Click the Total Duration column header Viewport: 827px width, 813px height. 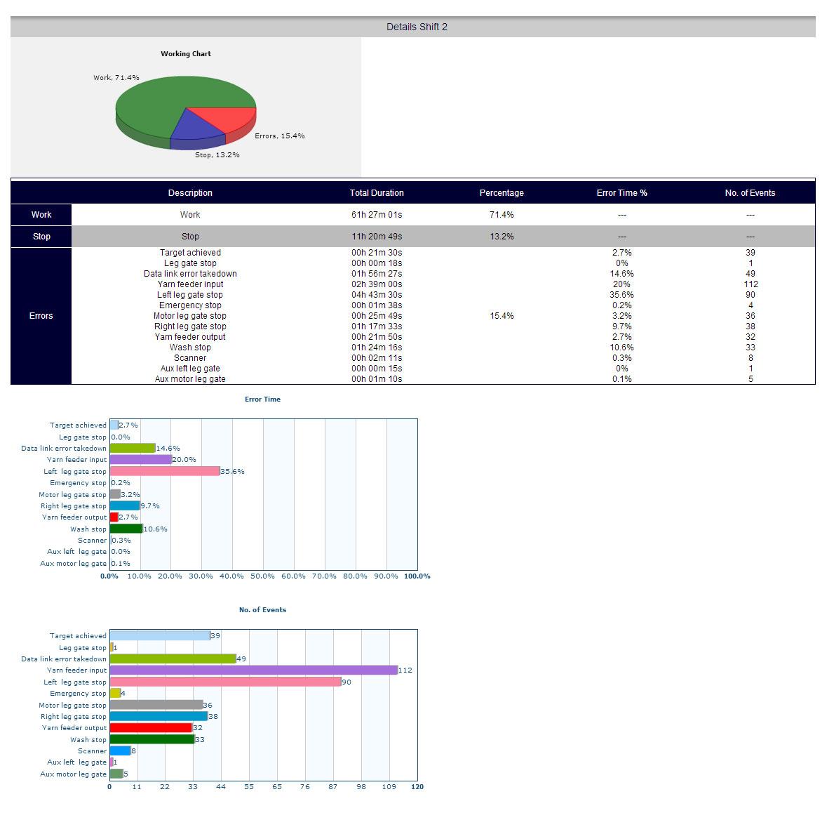[x=377, y=193]
